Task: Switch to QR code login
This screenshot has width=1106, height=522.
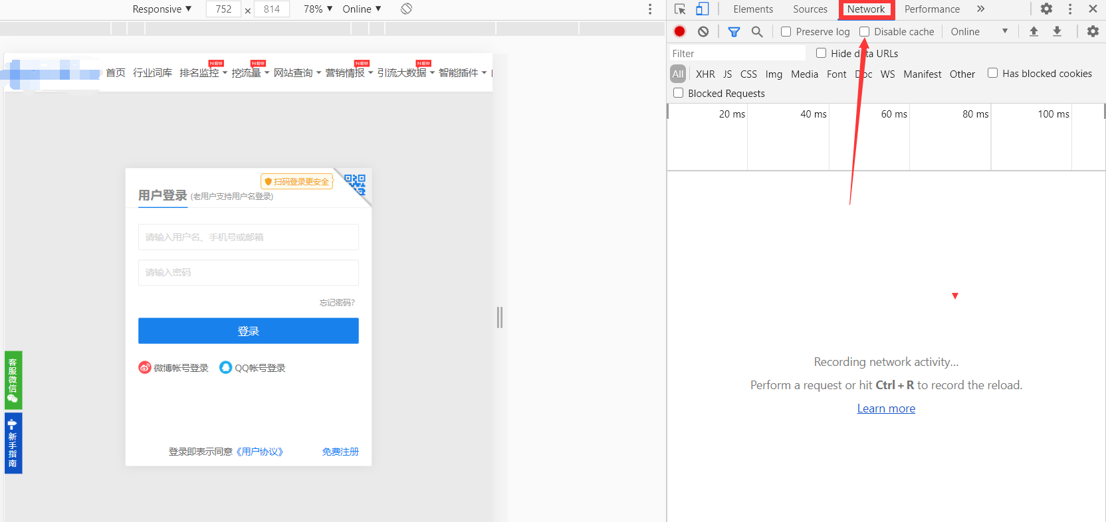Action: (356, 184)
